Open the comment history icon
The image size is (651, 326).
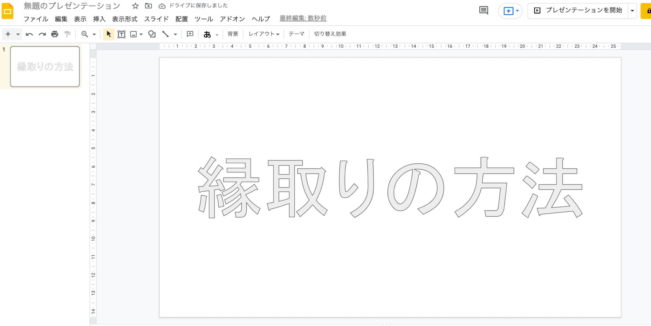coord(483,10)
